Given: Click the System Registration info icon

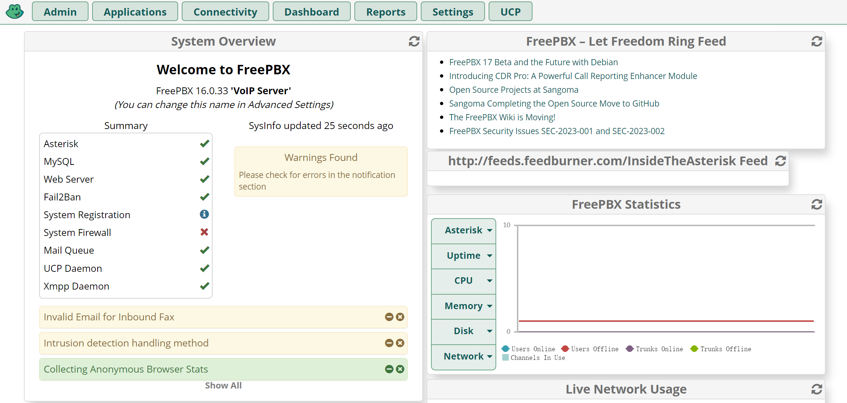Looking at the screenshot, I should coord(204,214).
